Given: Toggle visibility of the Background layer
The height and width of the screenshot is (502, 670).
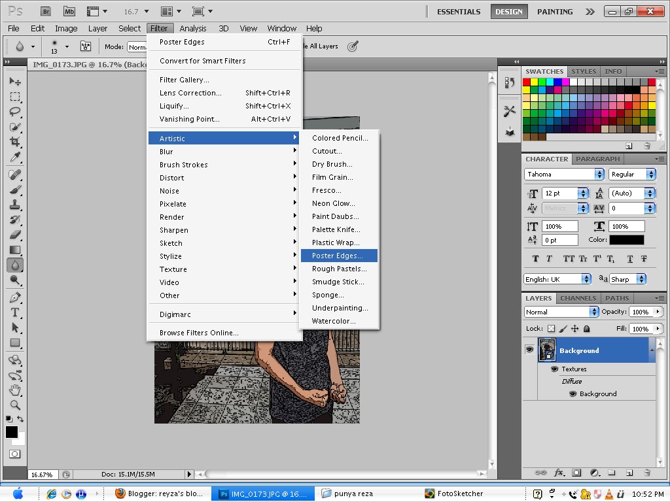Looking at the screenshot, I should (x=529, y=350).
